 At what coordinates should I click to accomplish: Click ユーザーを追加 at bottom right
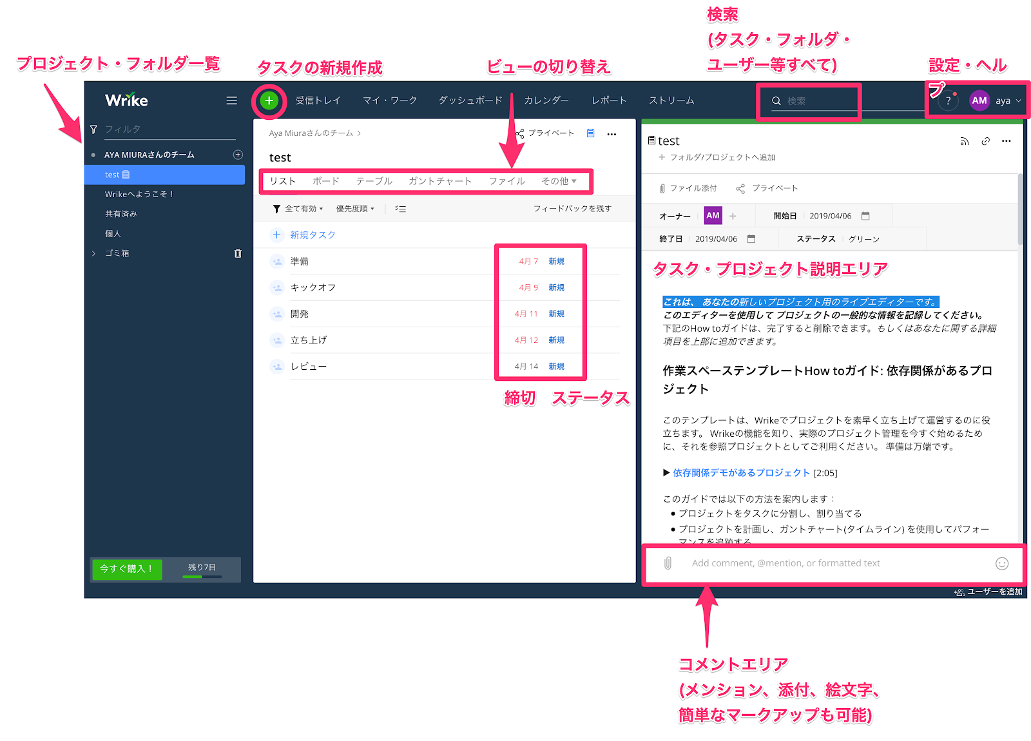pos(989,592)
